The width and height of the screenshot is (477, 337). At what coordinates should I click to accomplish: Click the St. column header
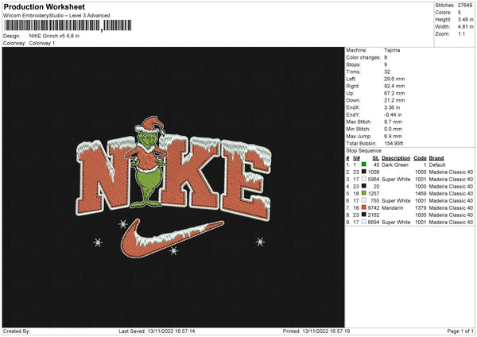click(376, 157)
